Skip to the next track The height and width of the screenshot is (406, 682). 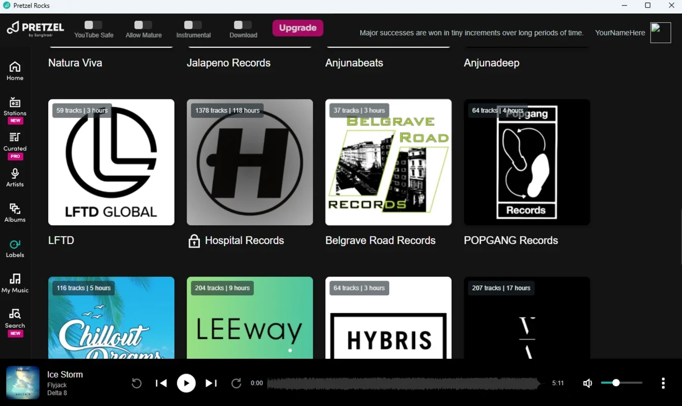(x=211, y=383)
